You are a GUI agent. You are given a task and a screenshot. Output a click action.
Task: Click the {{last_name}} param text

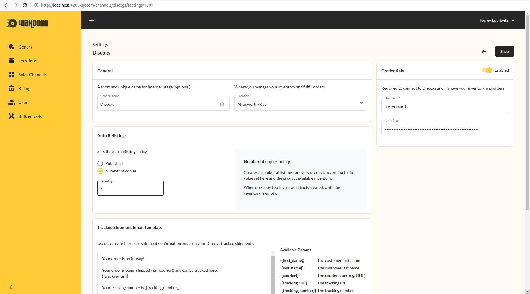292,268
